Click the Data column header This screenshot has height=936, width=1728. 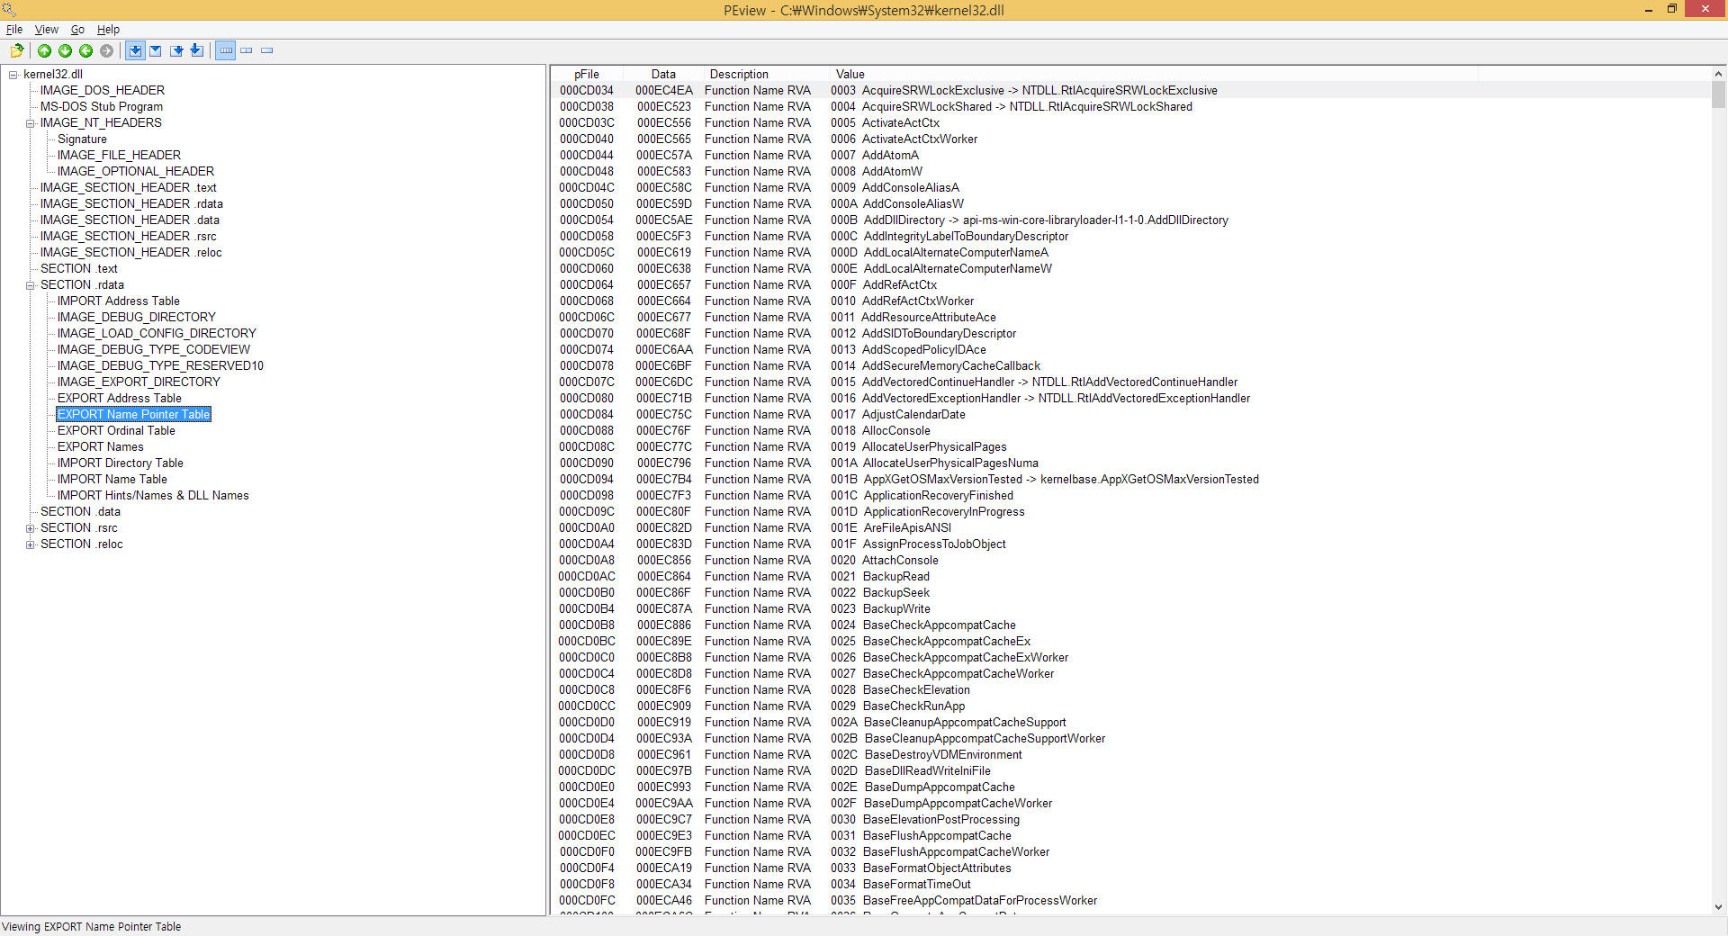tap(663, 75)
